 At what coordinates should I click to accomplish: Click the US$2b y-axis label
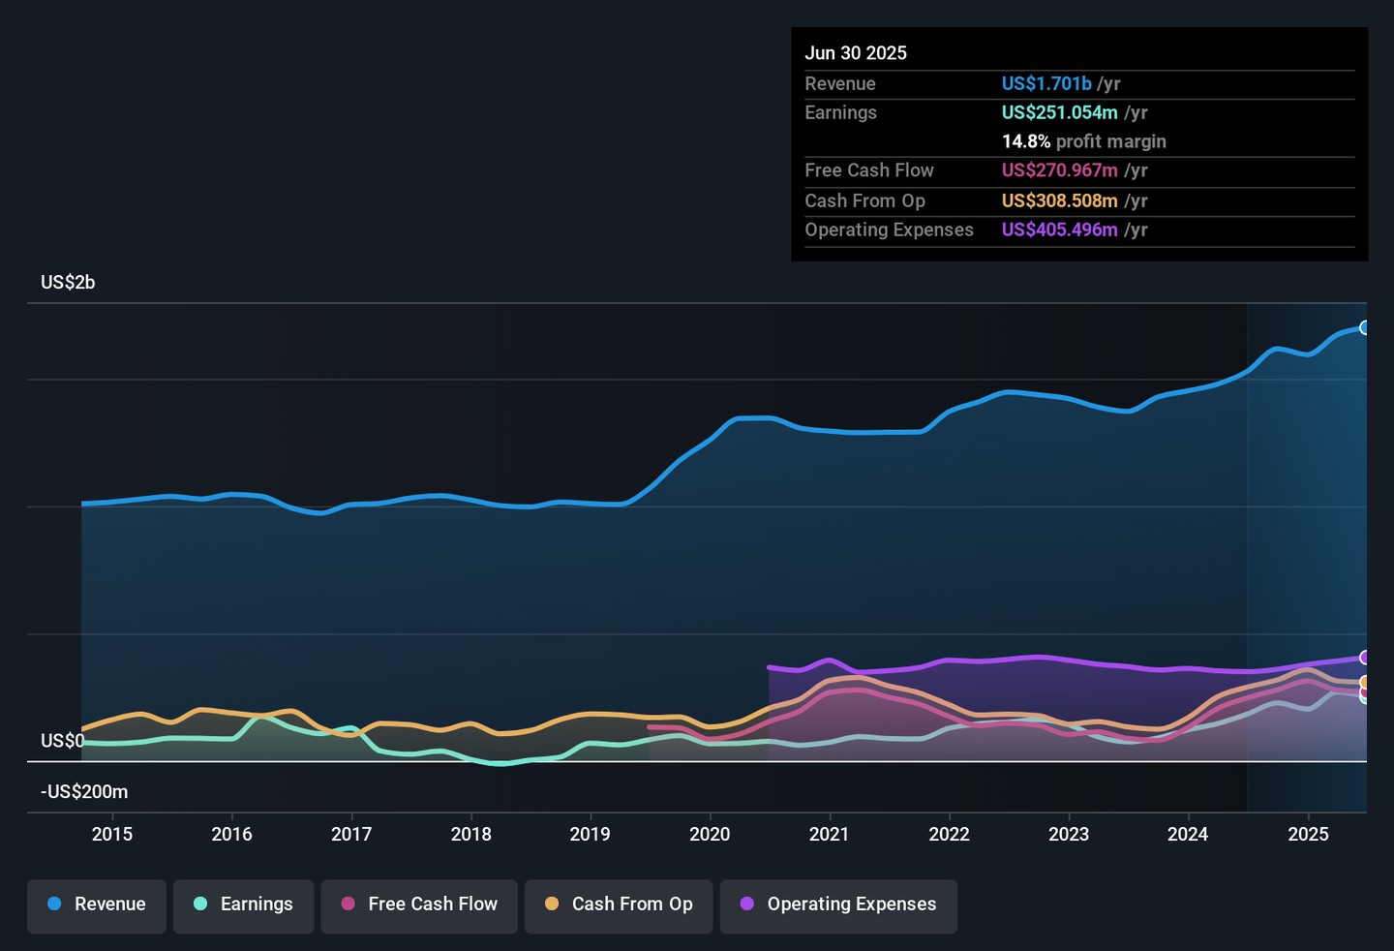point(68,283)
